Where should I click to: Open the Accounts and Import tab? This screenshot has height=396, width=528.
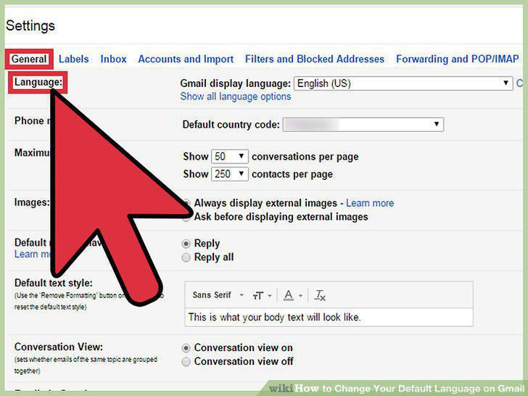click(186, 59)
